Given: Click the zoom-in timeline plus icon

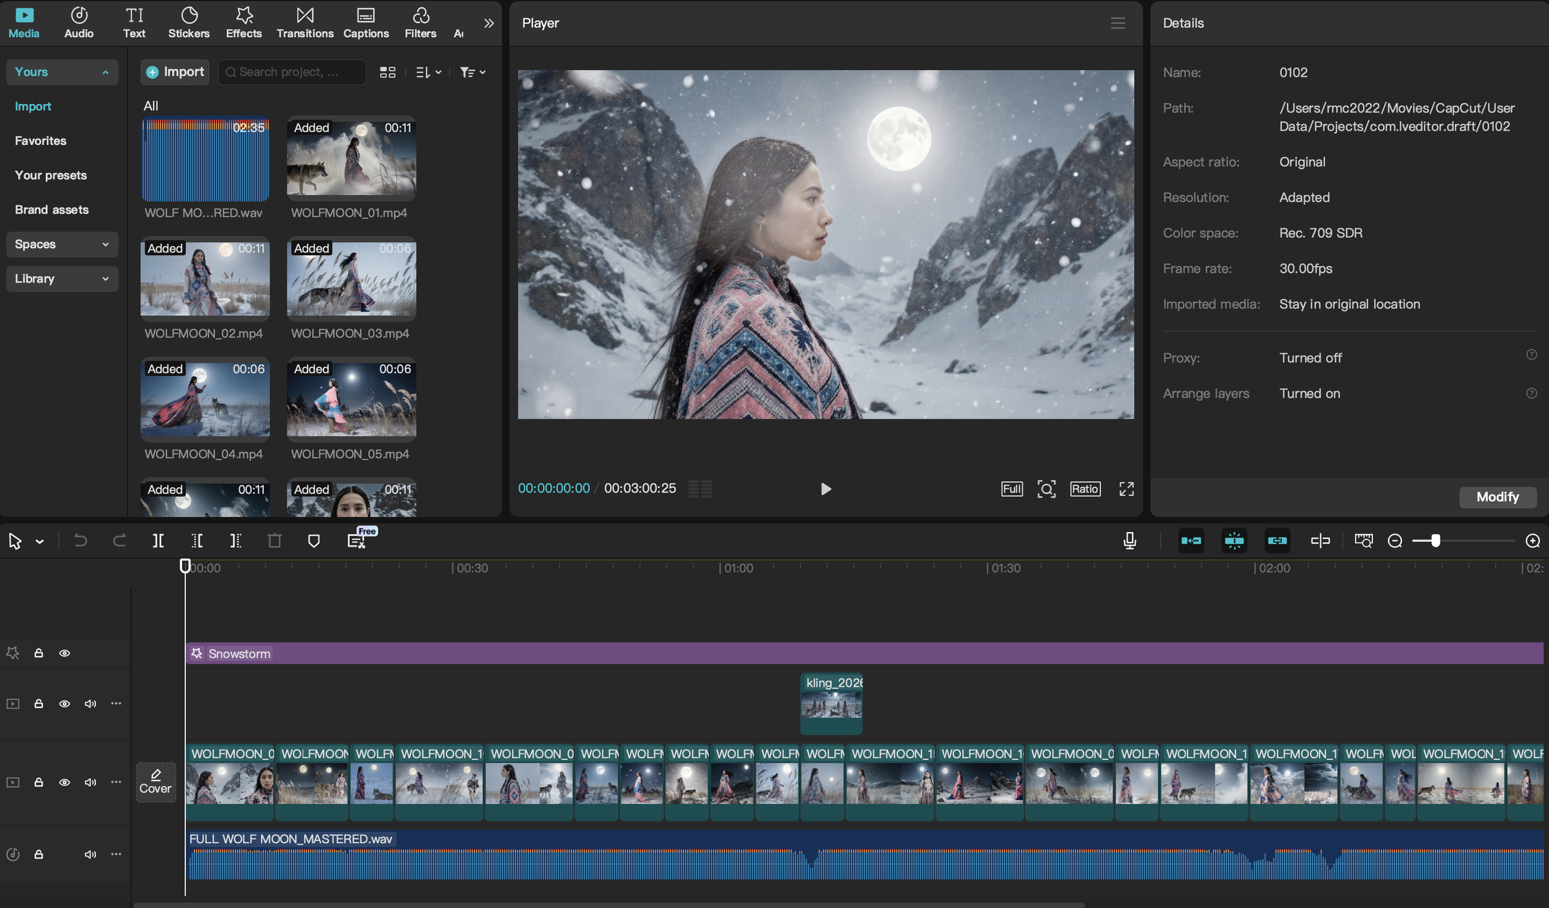Looking at the screenshot, I should (1532, 541).
